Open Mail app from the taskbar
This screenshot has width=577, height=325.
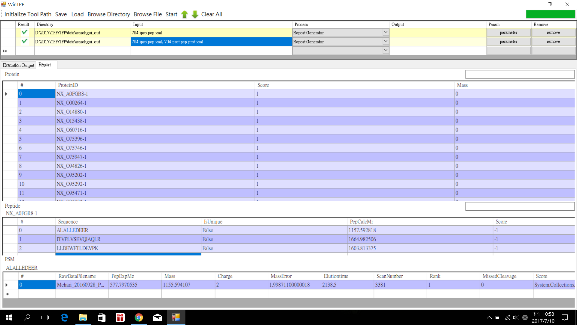157,317
